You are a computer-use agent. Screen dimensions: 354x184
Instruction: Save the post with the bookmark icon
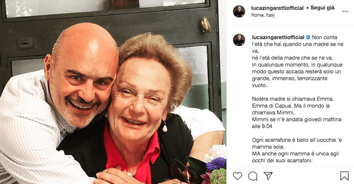[344, 176]
